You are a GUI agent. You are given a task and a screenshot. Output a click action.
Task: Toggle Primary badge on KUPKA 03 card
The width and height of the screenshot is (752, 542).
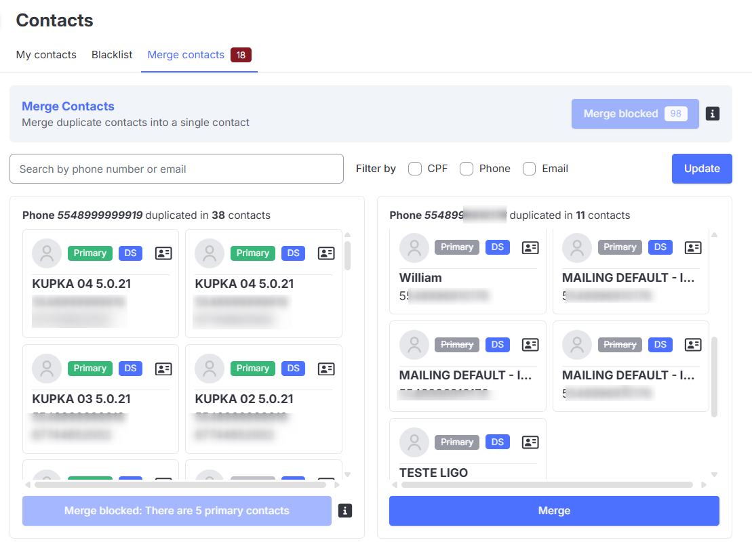click(90, 369)
